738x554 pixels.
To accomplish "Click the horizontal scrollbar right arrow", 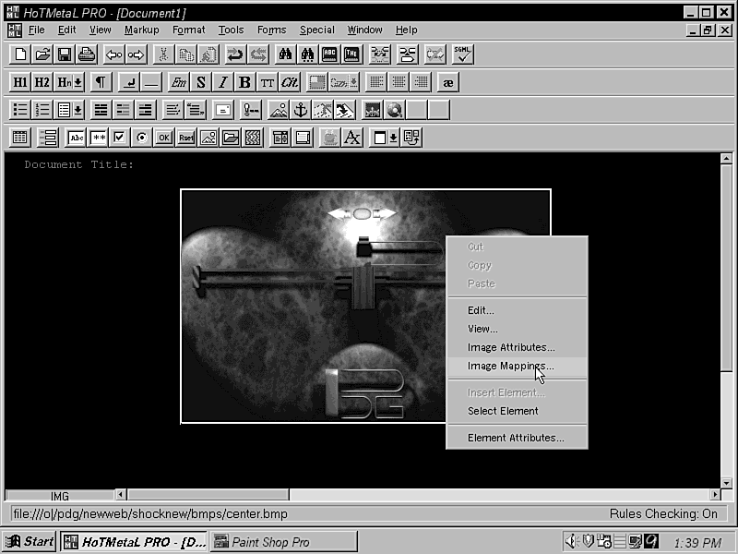I will click(715, 495).
